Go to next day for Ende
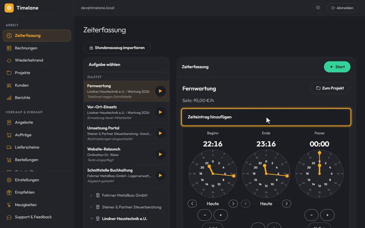This screenshot has width=365, height=228. coord(287,204)
